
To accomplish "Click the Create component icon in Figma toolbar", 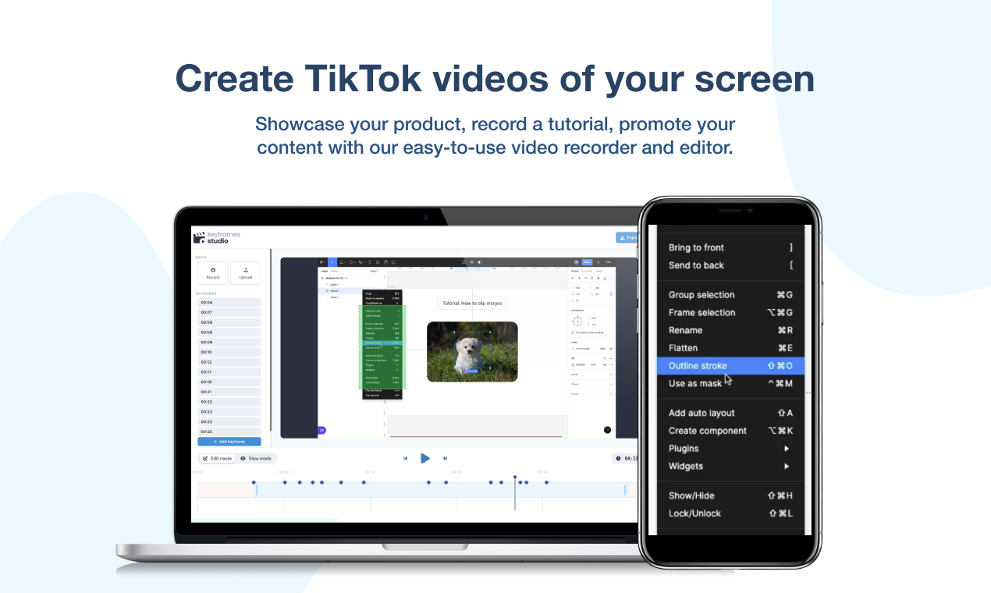I will (471, 262).
